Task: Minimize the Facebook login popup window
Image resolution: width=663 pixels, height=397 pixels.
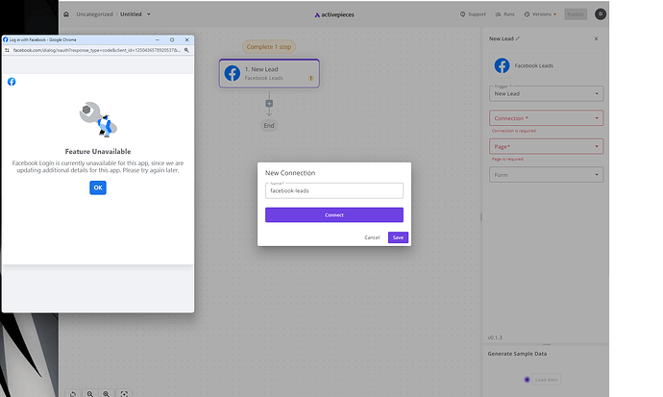Action: [x=158, y=39]
